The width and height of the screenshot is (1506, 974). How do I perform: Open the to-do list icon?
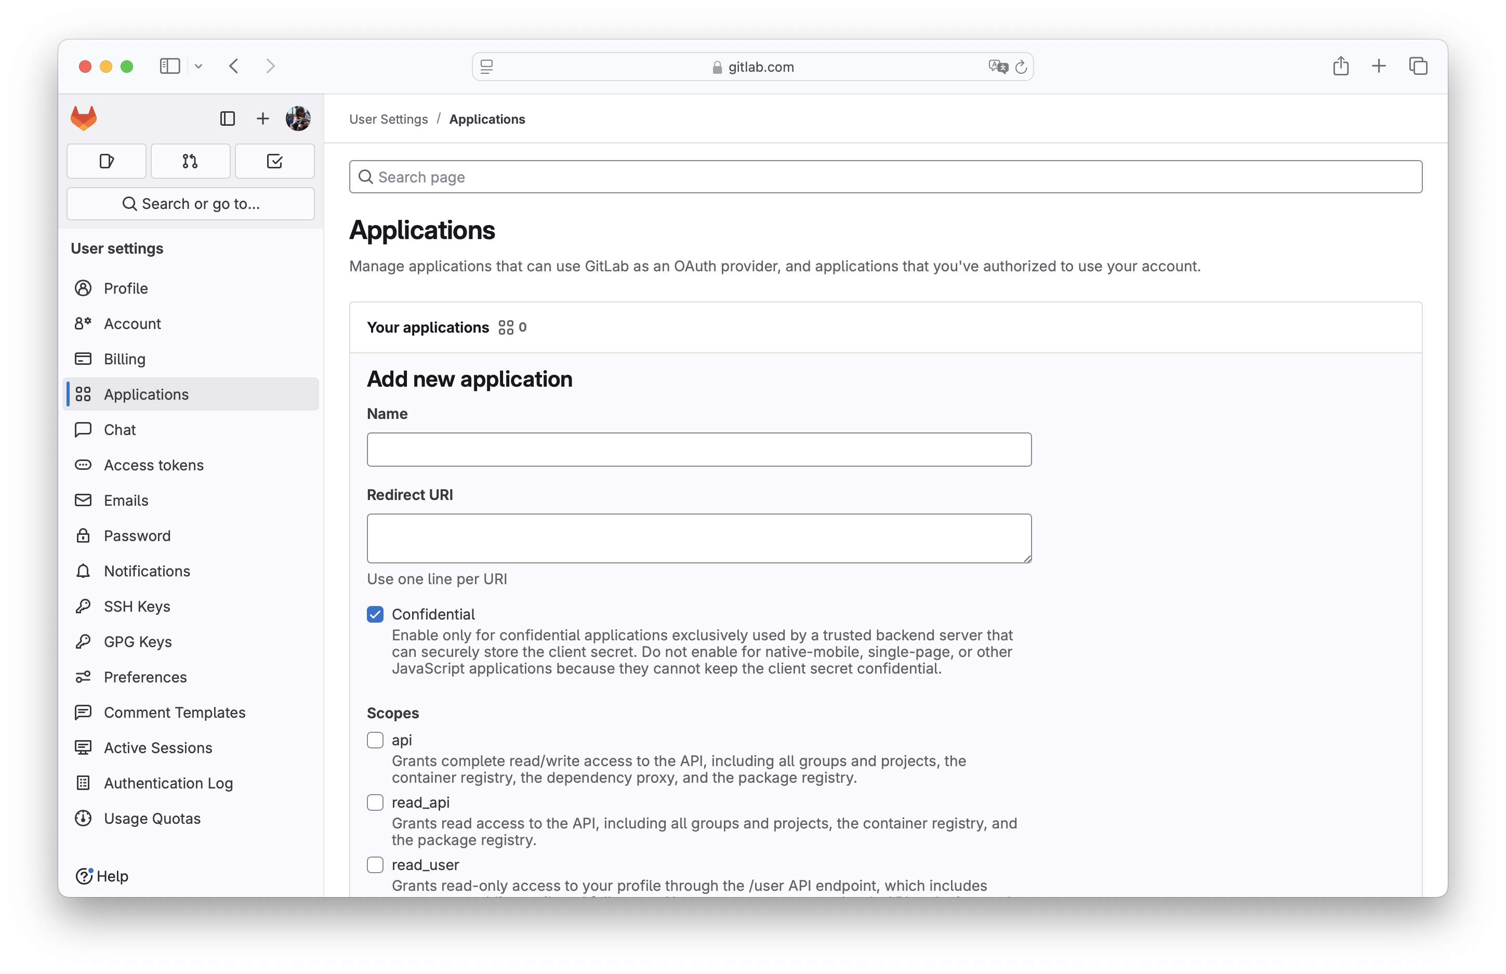[x=274, y=161]
